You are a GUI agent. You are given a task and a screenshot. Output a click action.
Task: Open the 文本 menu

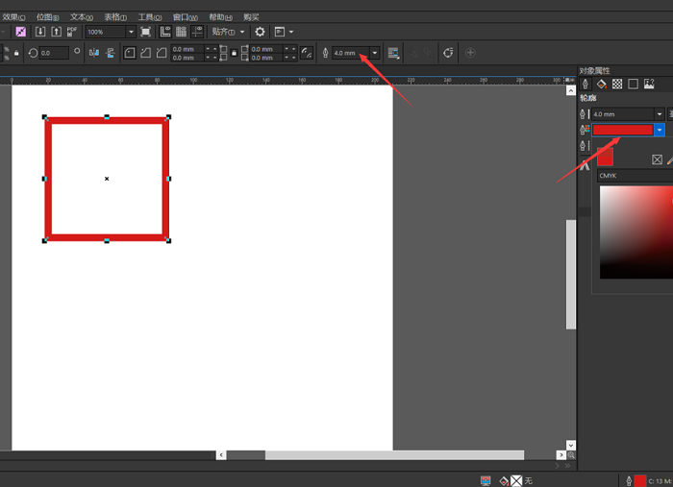click(81, 17)
